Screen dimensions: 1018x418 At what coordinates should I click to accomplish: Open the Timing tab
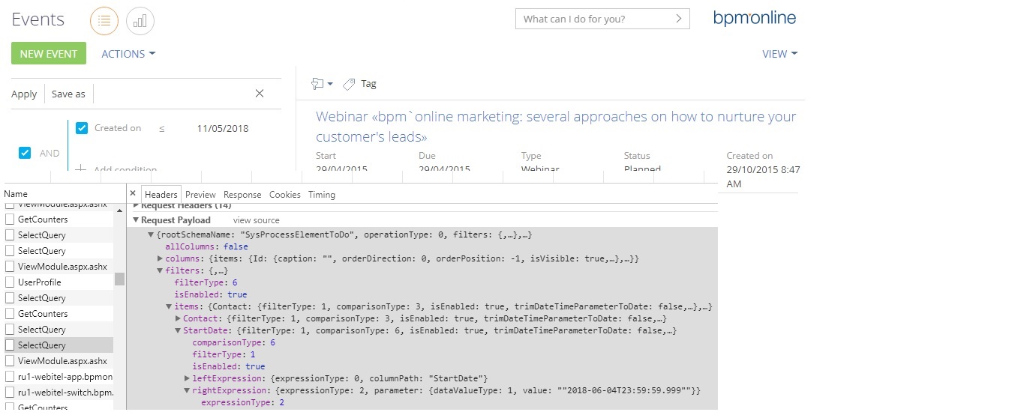[x=322, y=195]
